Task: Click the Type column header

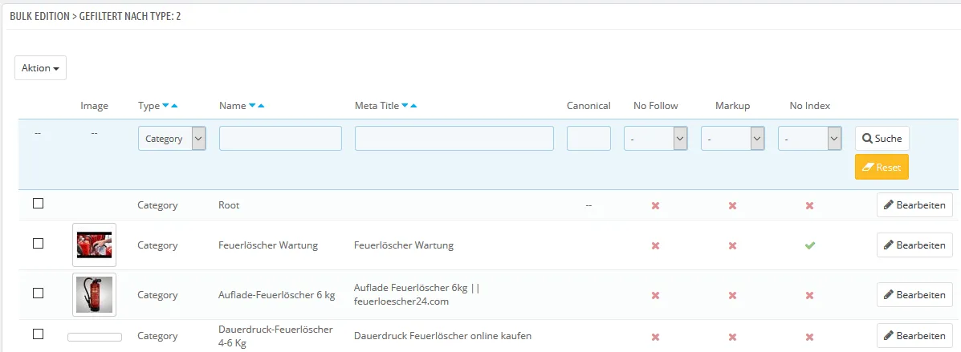Action: coord(149,106)
